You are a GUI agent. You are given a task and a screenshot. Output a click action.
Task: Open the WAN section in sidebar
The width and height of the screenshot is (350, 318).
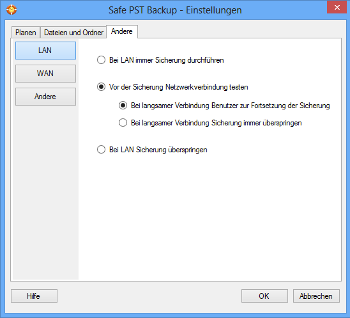(x=45, y=74)
